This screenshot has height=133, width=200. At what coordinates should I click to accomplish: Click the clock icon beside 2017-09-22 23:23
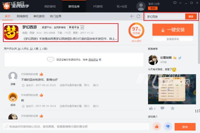[x=23, y=85]
